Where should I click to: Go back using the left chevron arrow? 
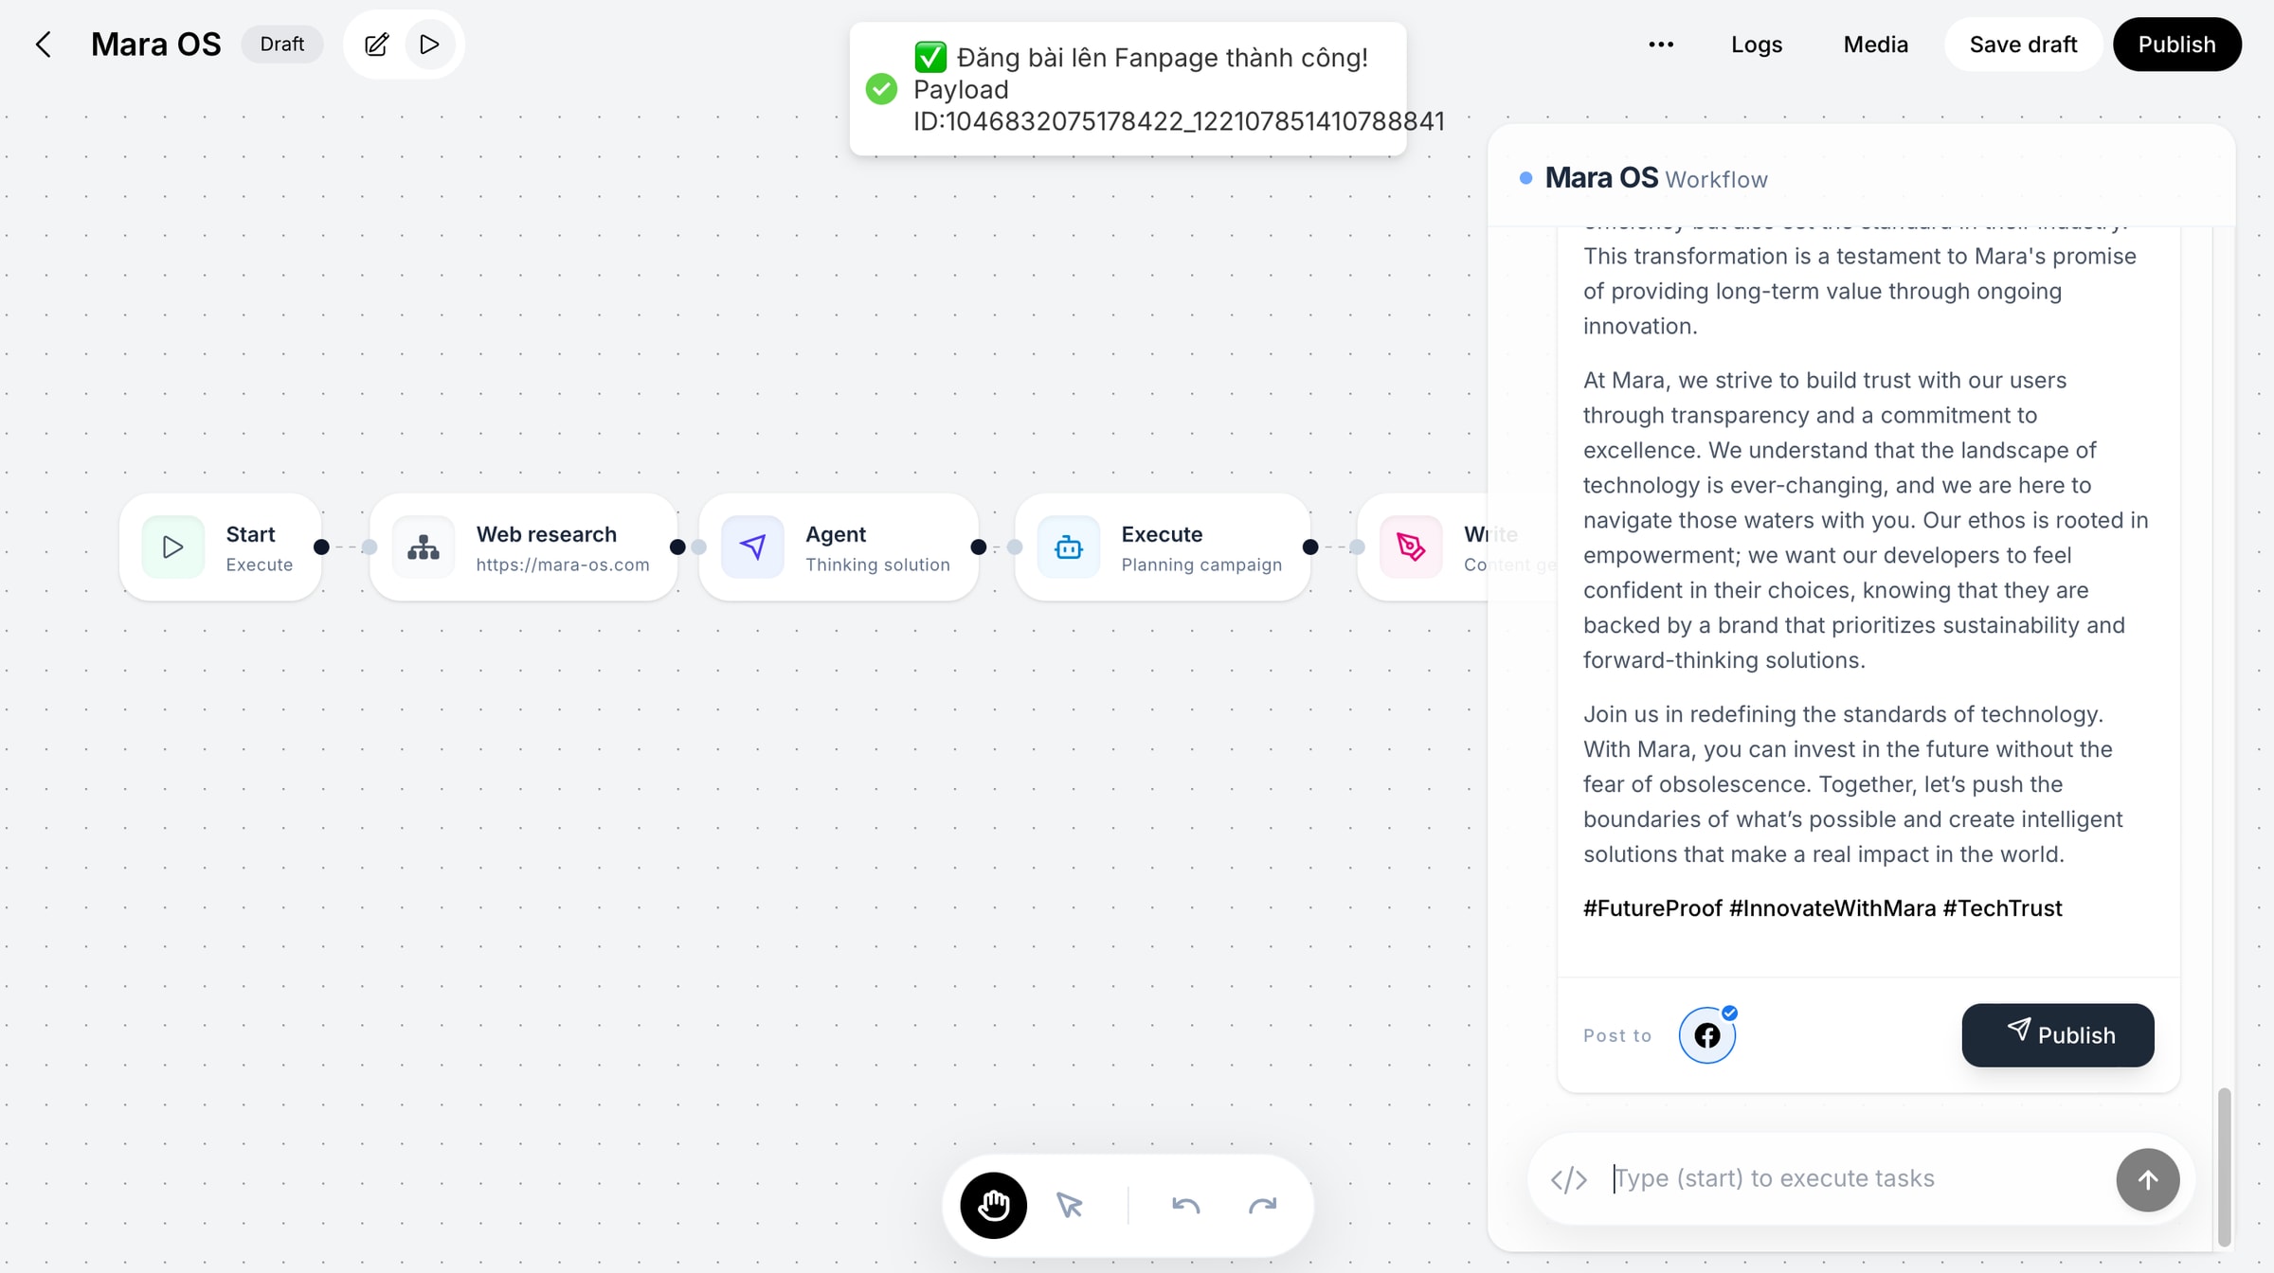(44, 45)
